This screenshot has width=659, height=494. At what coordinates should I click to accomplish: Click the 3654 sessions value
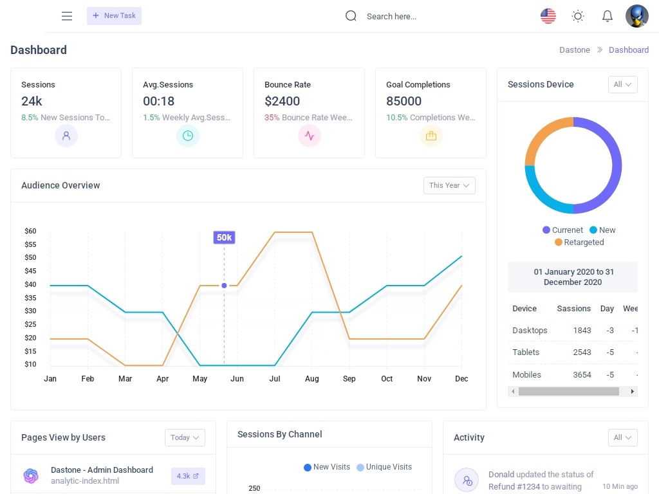pos(582,374)
